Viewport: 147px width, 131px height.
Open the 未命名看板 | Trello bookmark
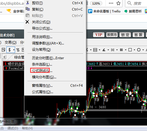pos(104,11)
